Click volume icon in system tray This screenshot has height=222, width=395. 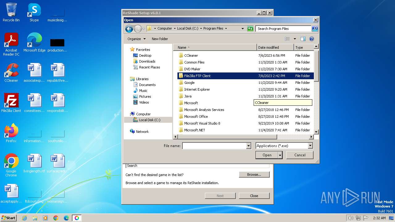[x=351, y=218]
